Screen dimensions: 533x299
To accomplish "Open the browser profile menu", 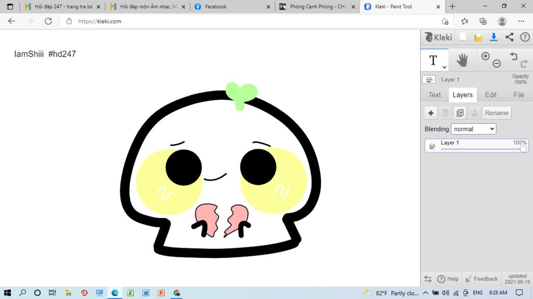I will (502, 21).
